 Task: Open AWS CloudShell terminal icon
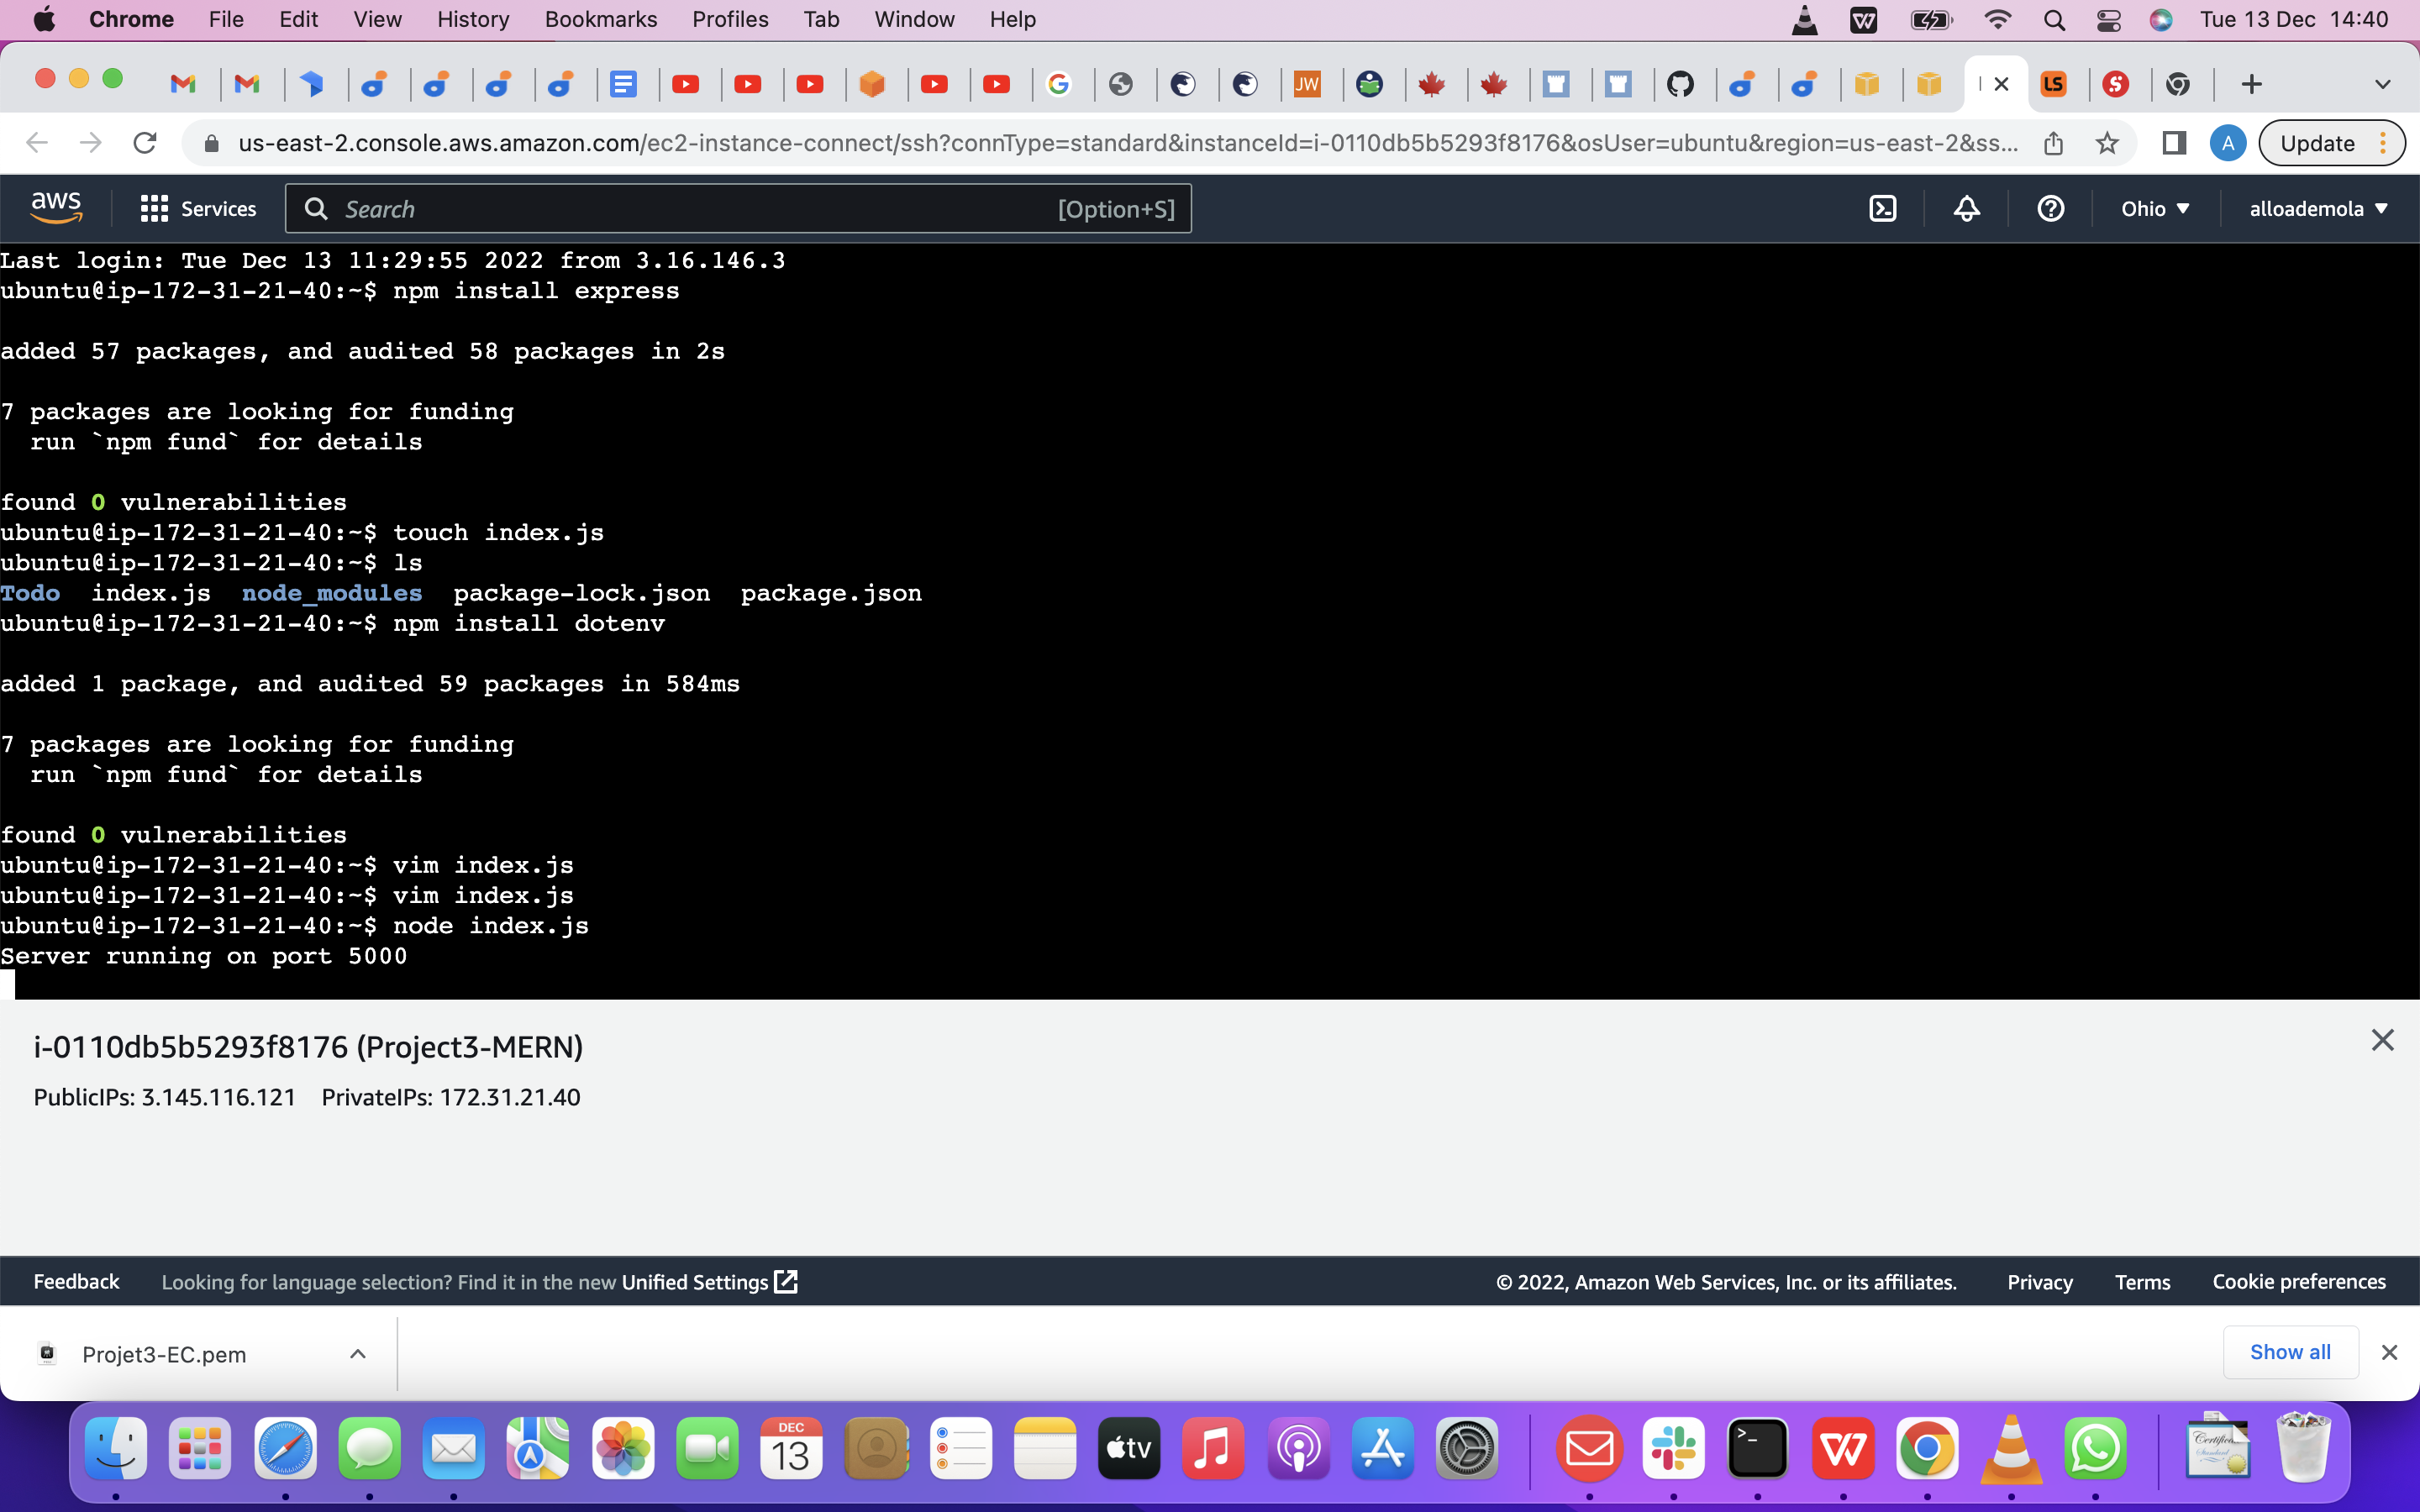point(1884,208)
